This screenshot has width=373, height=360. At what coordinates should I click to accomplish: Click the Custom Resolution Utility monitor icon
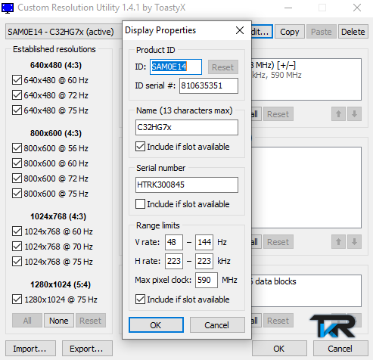click(8, 8)
